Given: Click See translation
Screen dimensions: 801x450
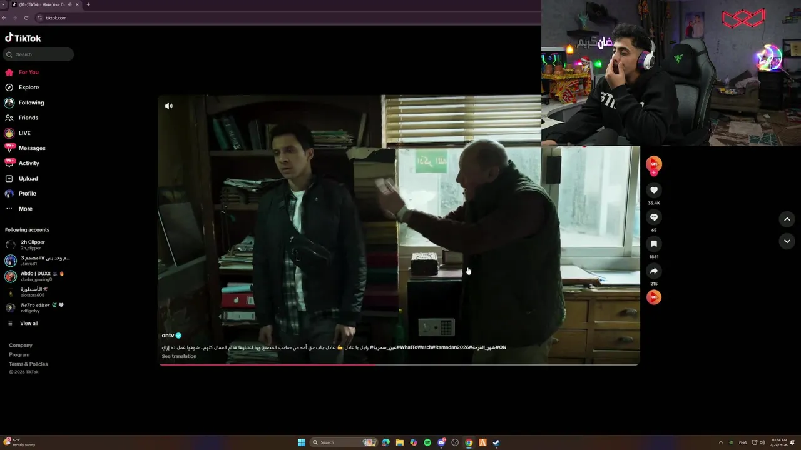Looking at the screenshot, I should (179, 356).
